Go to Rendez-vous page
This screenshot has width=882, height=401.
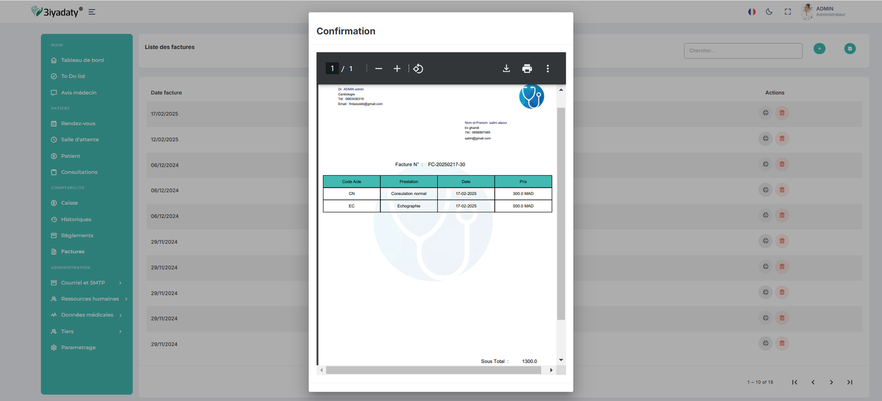(x=78, y=123)
